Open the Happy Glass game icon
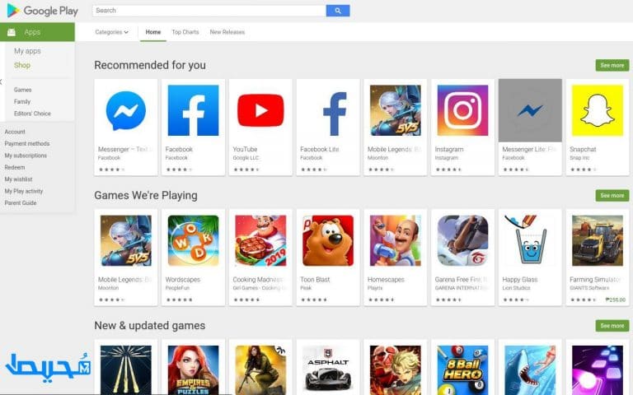The width and height of the screenshot is (633, 395). (530, 240)
